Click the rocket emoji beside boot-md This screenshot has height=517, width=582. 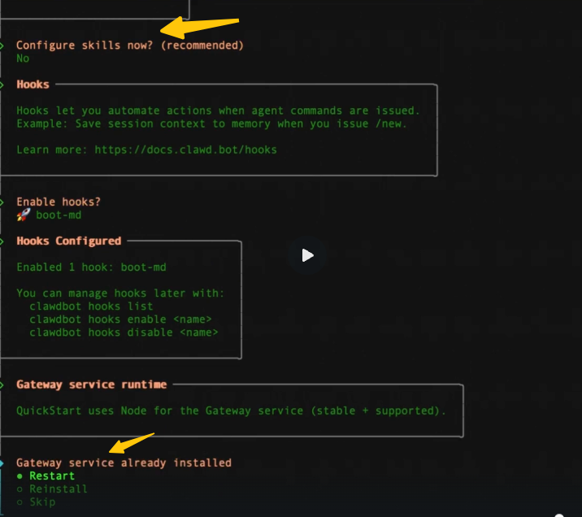(x=23, y=215)
